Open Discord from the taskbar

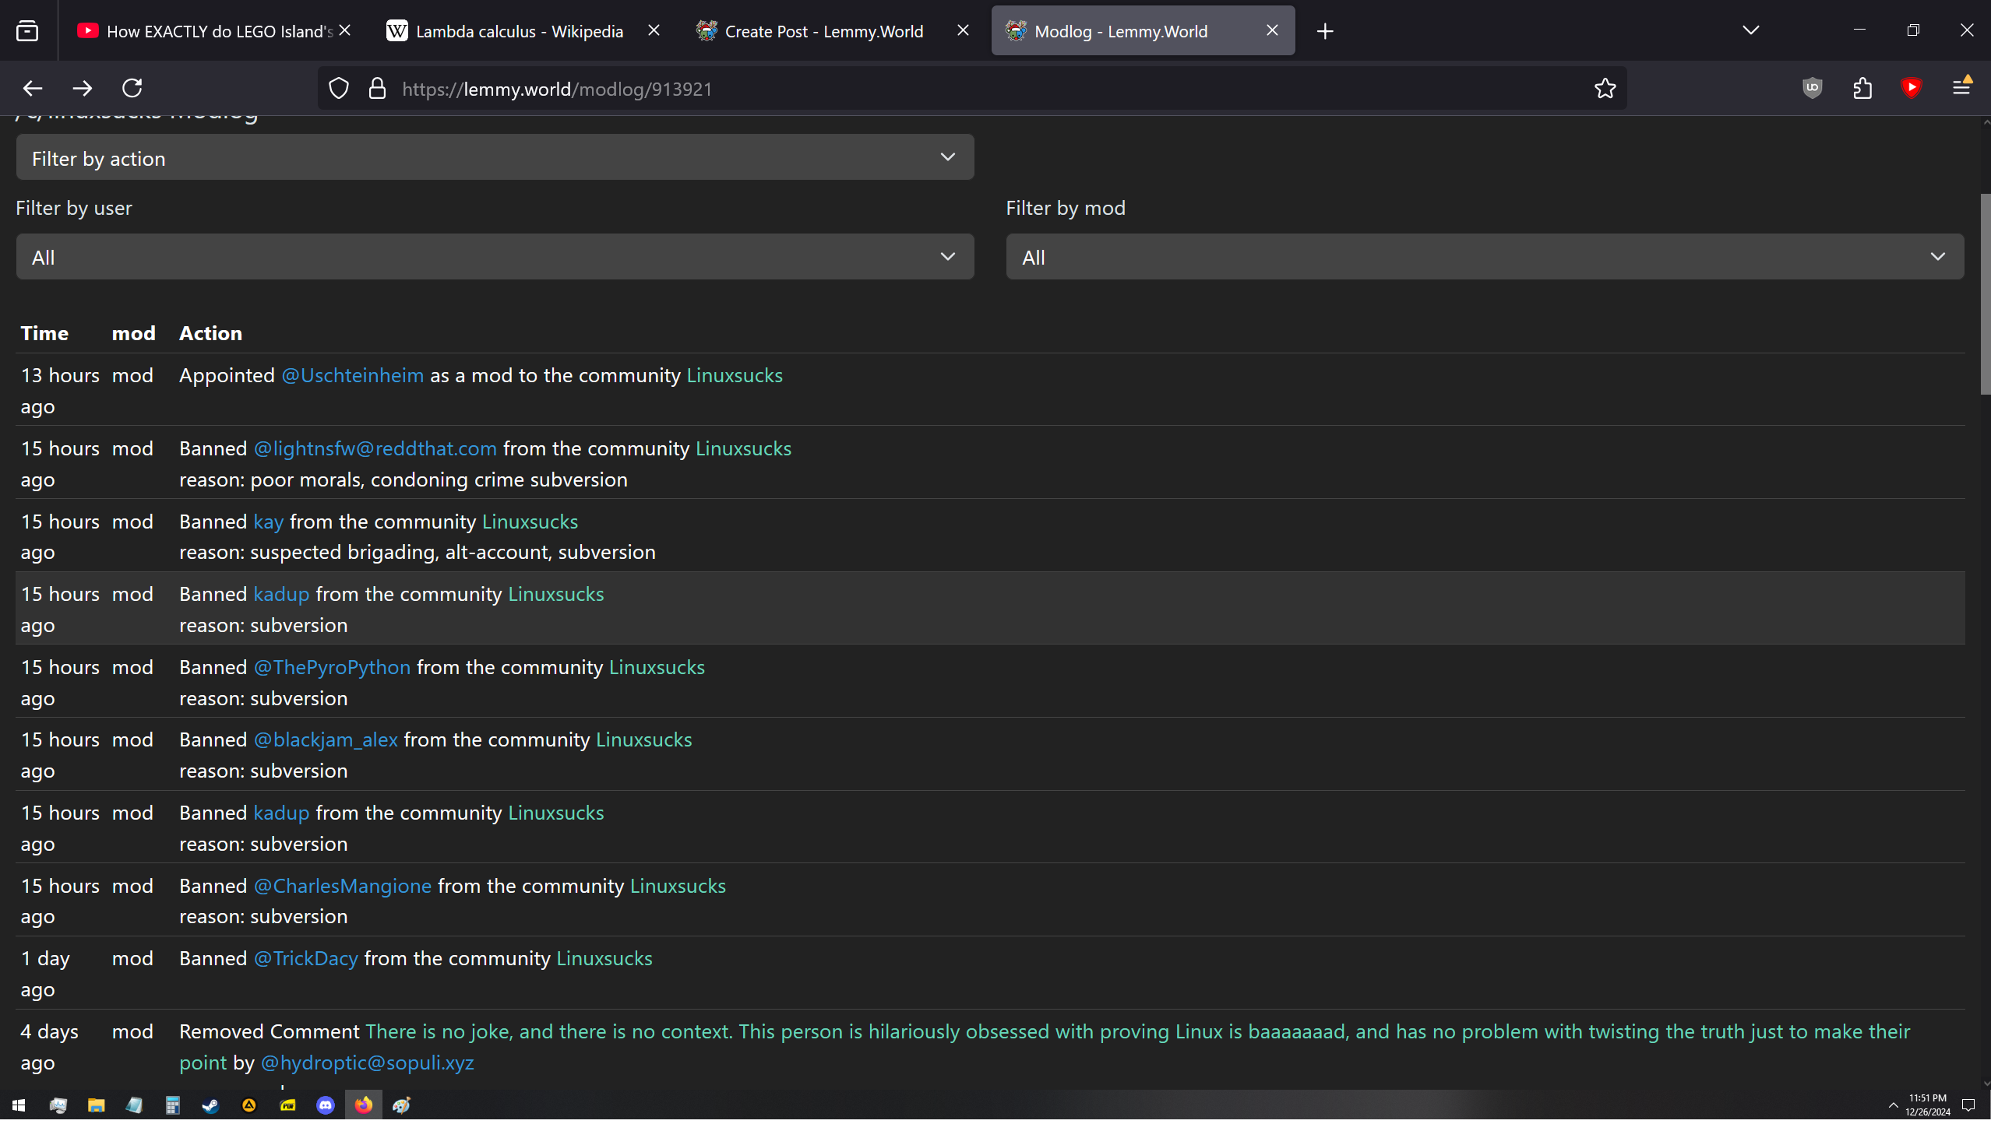pos(326,1106)
